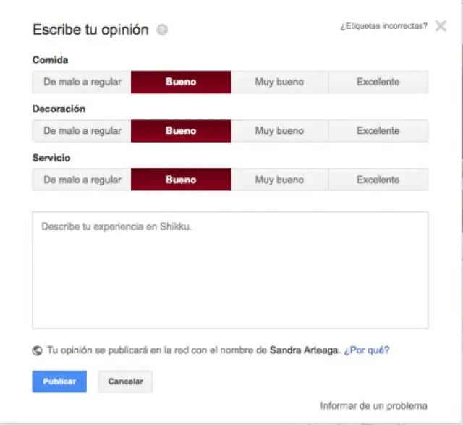Set Servicio to De malo a regular
Image resolution: width=463 pixels, height=425 pixels.
[x=82, y=180]
